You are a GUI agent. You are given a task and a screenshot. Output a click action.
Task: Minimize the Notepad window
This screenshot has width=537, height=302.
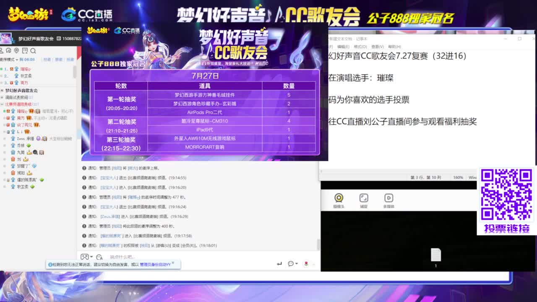(x=506, y=39)
